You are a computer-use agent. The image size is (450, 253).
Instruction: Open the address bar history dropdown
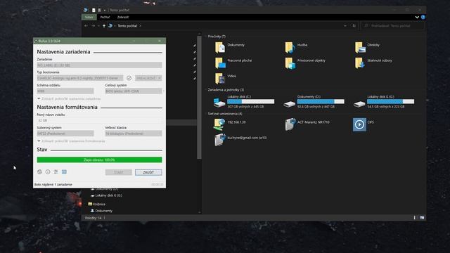(x=345, y=26)
